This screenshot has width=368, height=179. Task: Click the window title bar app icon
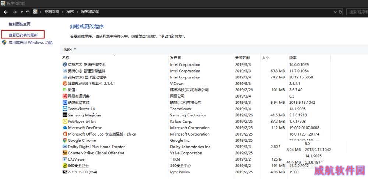click(x=3, y=3)
